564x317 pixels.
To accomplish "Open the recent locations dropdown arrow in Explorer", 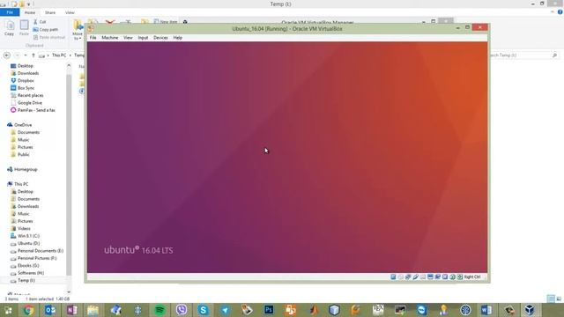I will tap(26, 55).
